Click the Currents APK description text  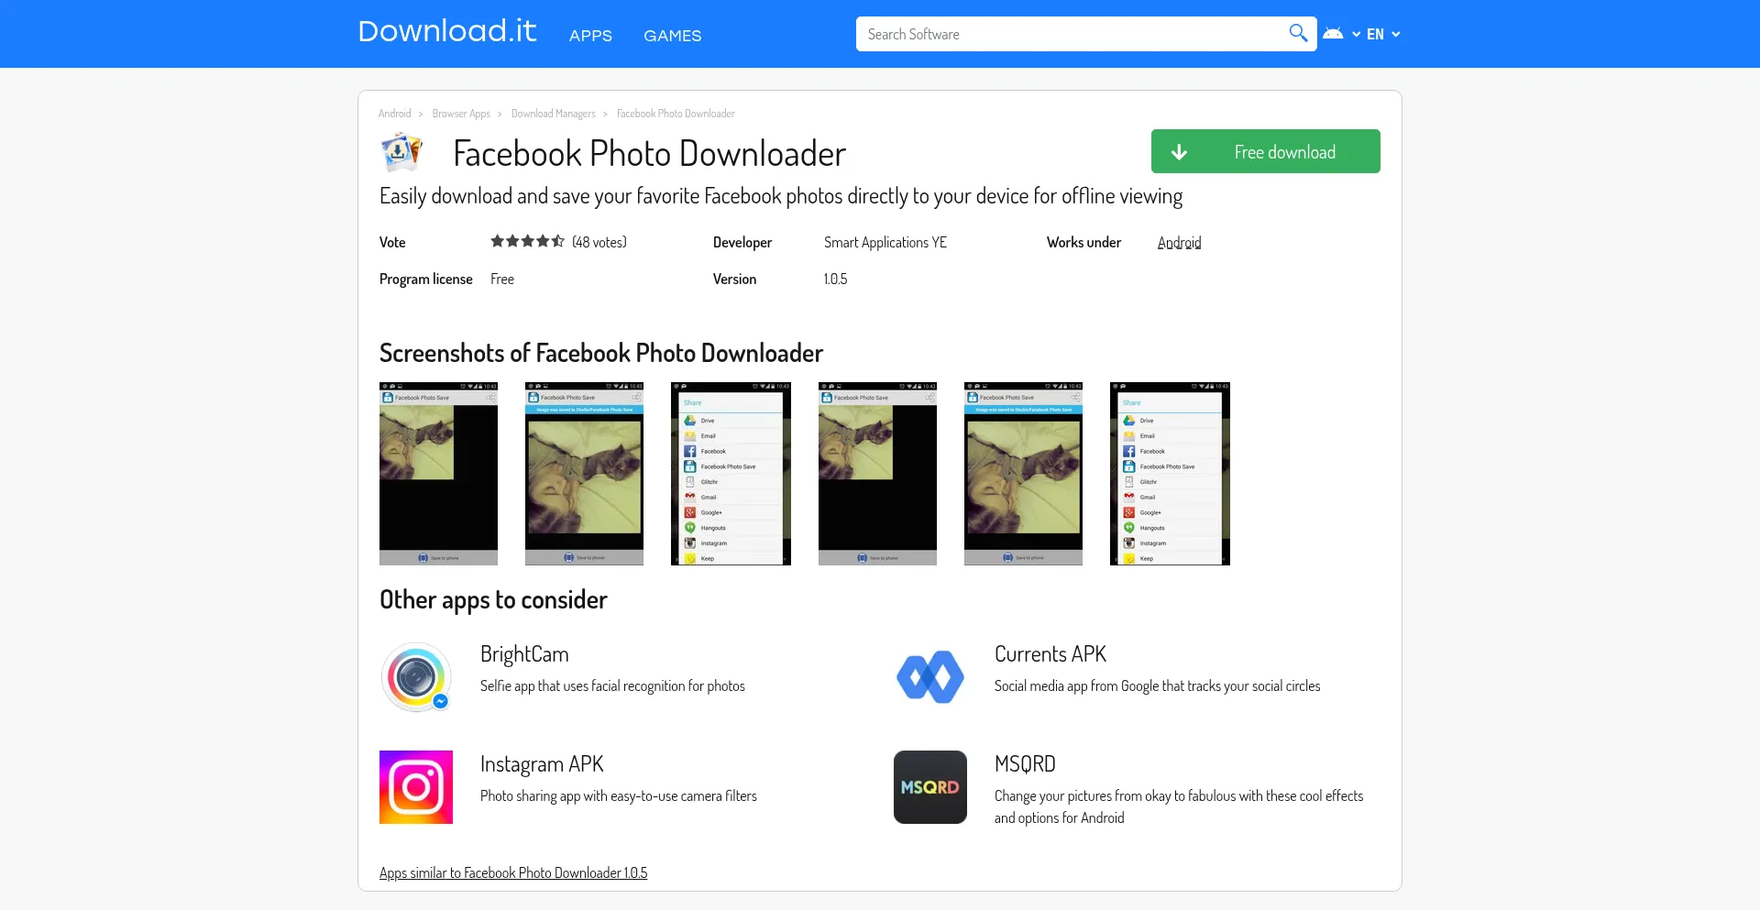[x=1157, y=686]
